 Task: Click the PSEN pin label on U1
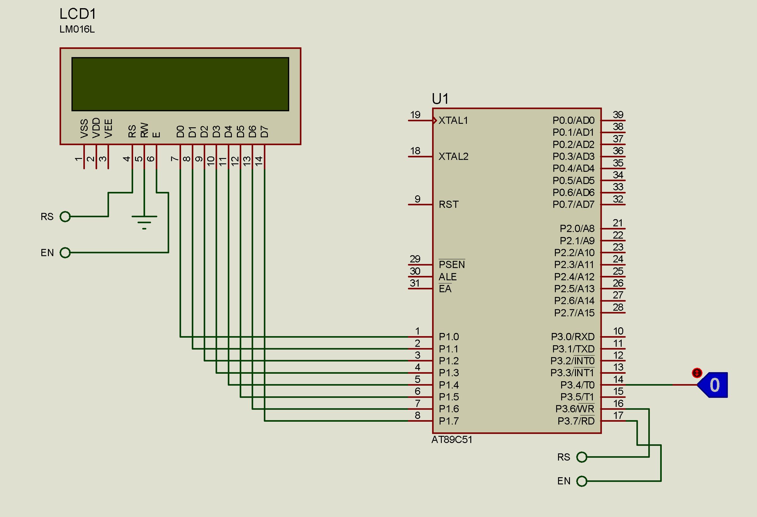click(452, 265)
